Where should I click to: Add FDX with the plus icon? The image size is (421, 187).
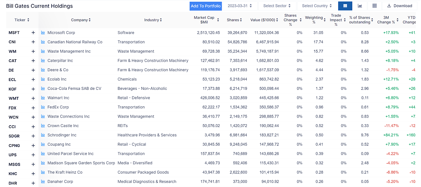[x=33, y=107]
